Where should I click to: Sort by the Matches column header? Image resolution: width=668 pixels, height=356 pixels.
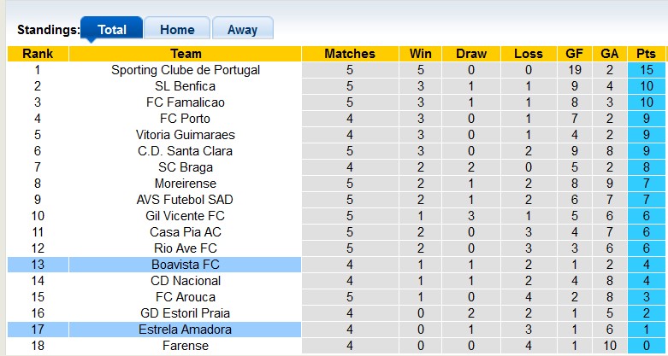350,54
